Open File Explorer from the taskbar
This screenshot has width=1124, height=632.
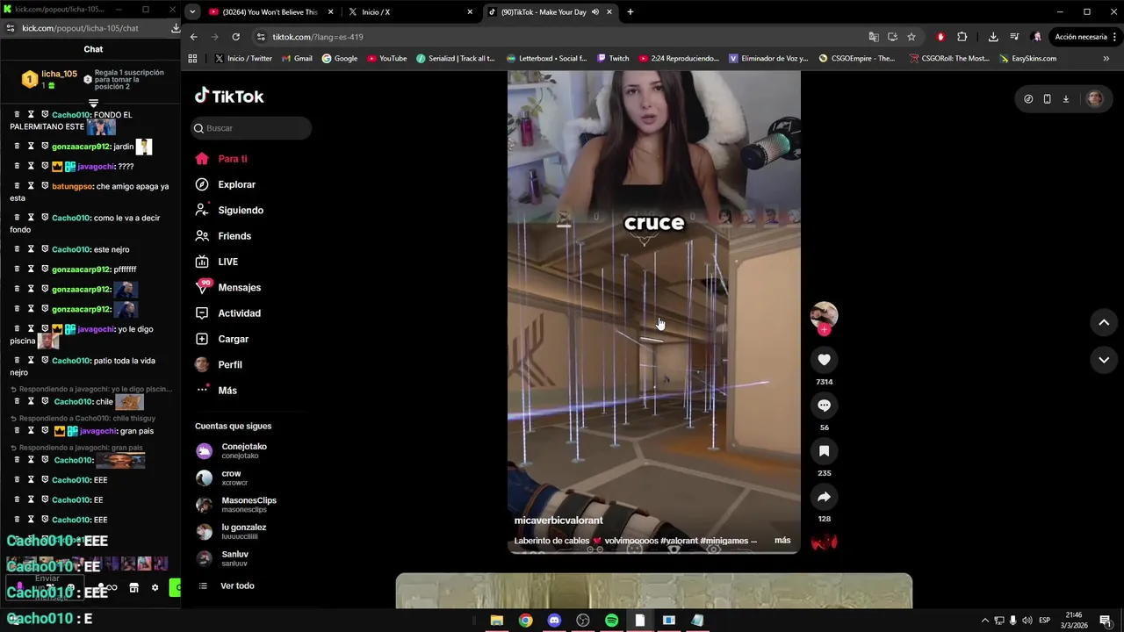pyautogui.click(x=496, y=621)
